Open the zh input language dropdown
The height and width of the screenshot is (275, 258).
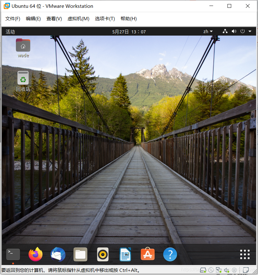208,31
